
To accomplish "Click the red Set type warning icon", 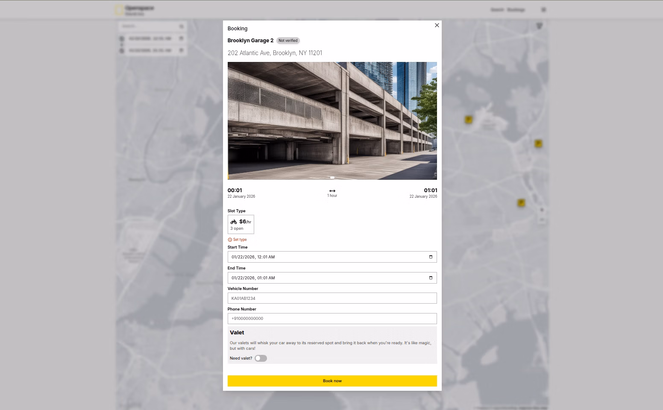I will pos(230,240).
